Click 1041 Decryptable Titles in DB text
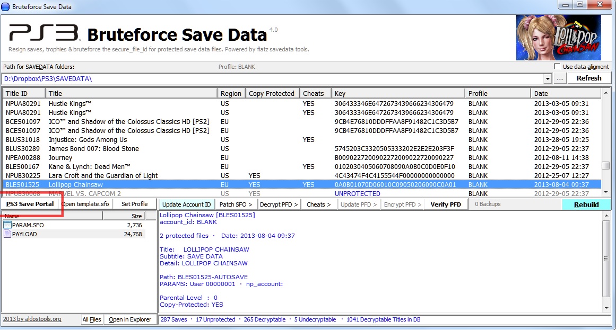 [383, 319]
